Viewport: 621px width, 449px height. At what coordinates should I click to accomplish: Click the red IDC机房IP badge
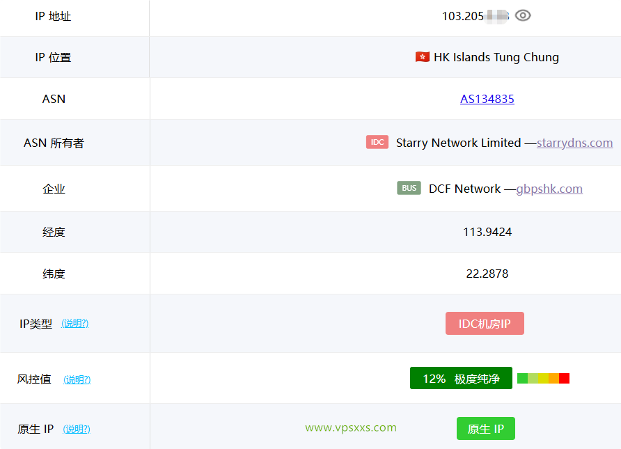[485, 323]
